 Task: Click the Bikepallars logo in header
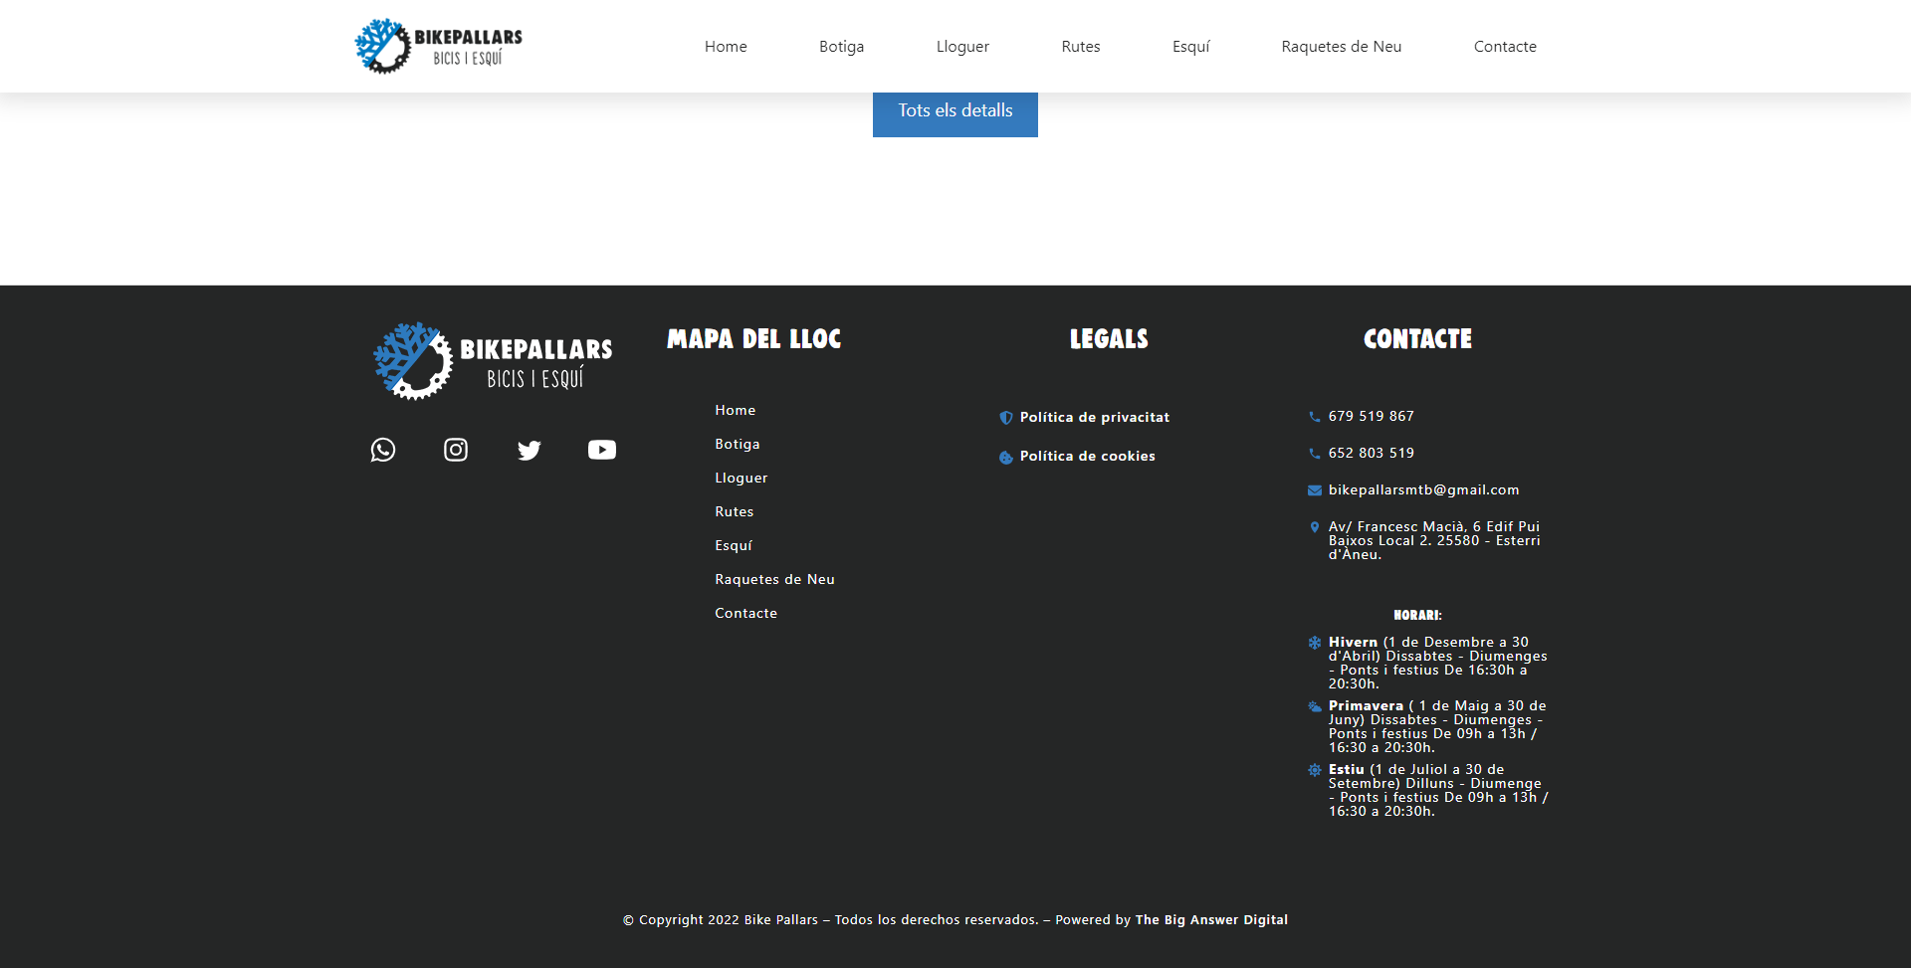point(438,47)
